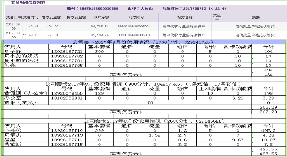The width and height of the screenshot is (287, 157).
Task: Select the 上网套餐 column header
Action: click(x=210, y=89)
